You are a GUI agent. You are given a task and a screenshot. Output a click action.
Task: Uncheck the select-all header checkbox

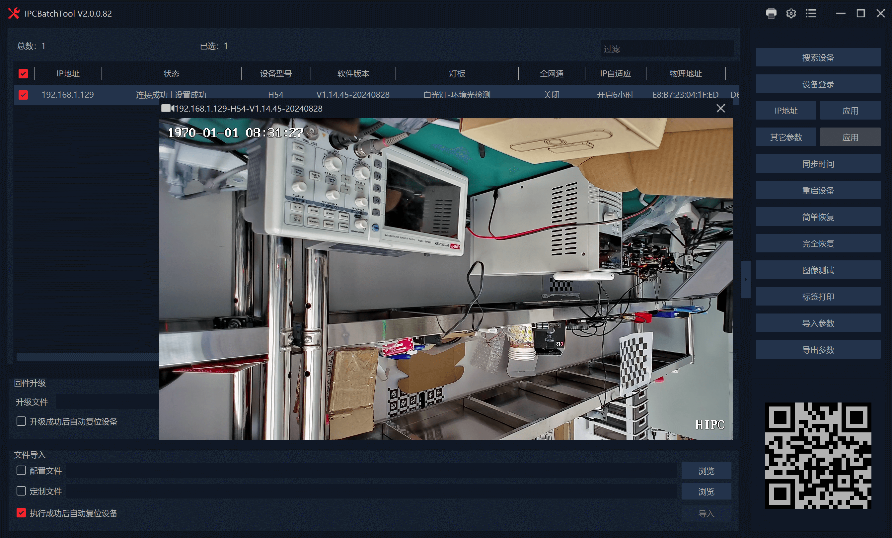point(23,73)
